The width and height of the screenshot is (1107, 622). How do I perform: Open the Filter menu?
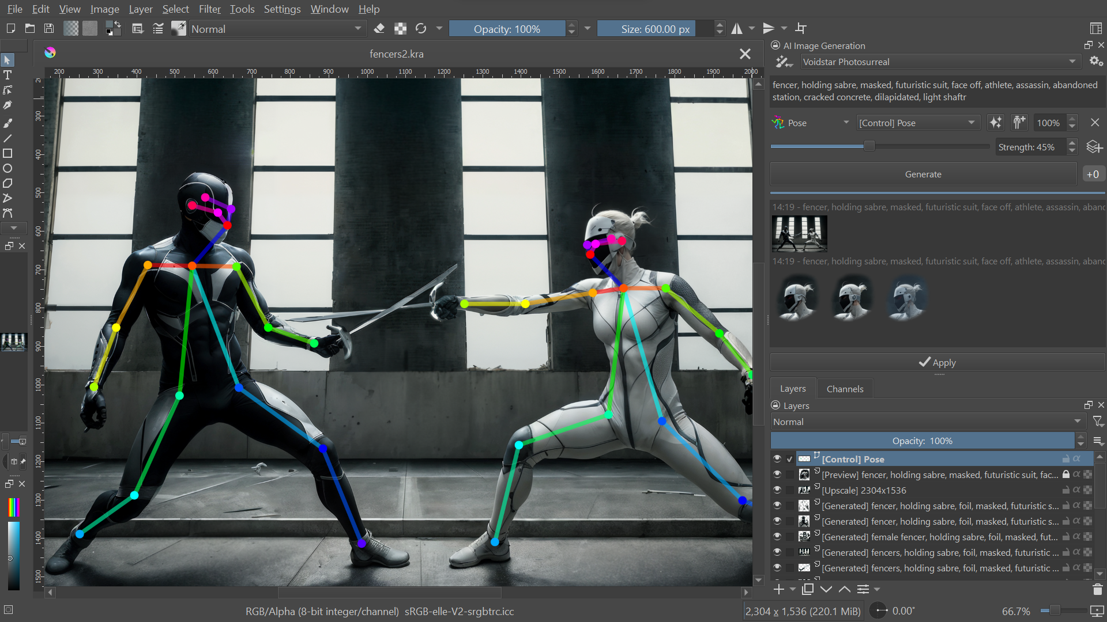tap(209, 9)
